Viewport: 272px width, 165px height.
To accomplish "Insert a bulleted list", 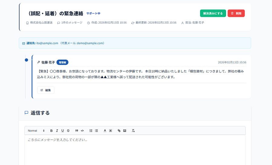I will (x=96, y=131).
